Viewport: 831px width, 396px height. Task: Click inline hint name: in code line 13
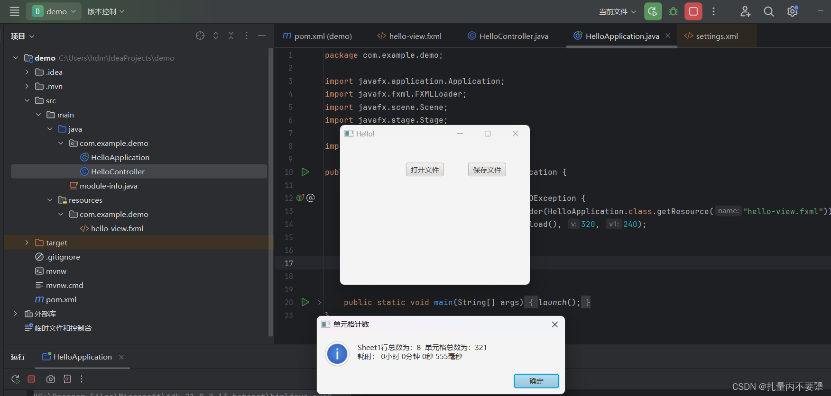pyautogui.click(x=728, y=211)
